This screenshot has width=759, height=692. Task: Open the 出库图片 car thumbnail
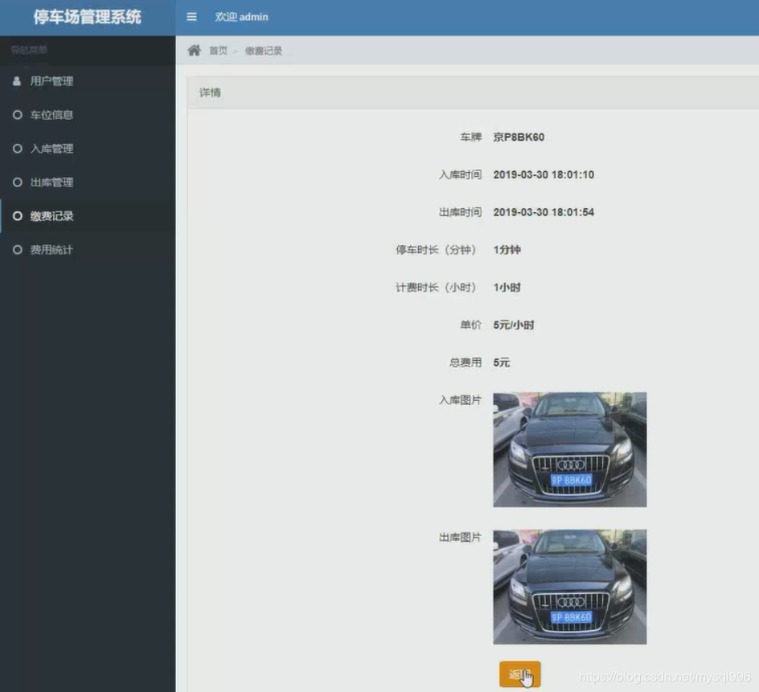coord(570,587)
